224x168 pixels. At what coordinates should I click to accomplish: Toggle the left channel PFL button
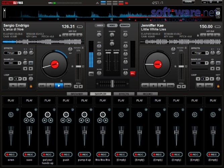(91, 74)
